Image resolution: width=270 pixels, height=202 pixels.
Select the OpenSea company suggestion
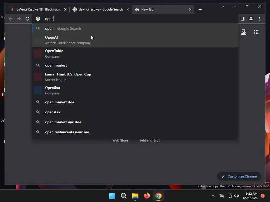135,90
